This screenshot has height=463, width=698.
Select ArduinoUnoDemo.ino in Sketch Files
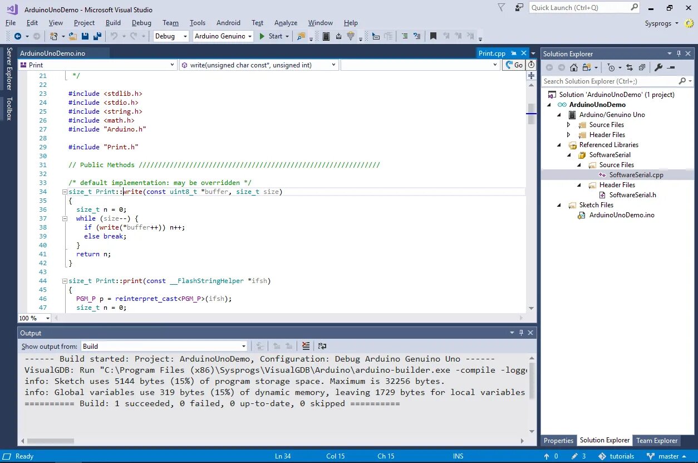(622, 215)
